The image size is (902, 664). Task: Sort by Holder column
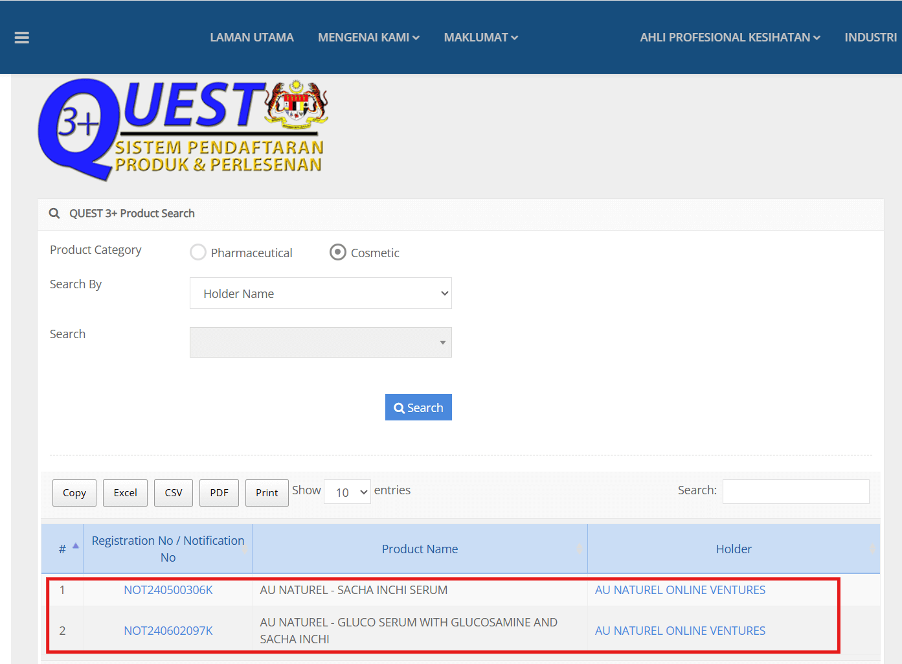(x=734, y=549)
